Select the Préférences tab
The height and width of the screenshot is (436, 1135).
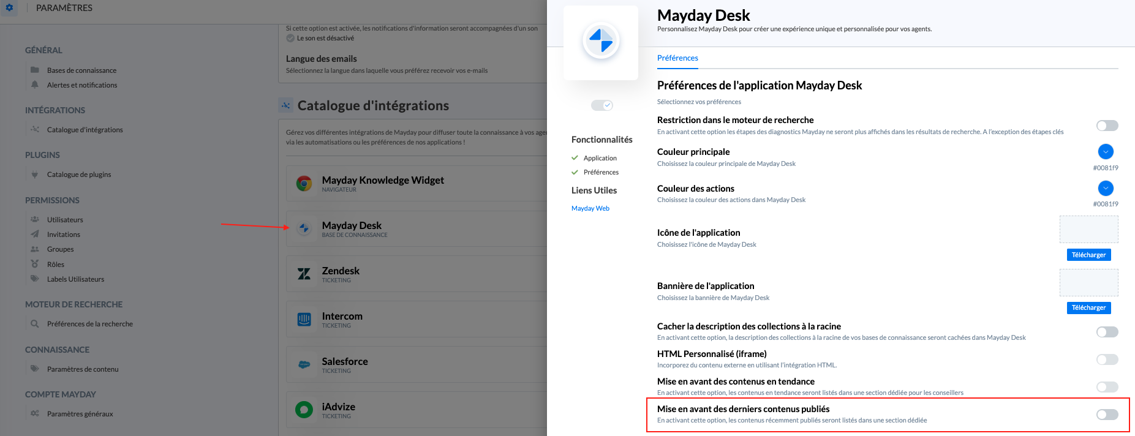coord(677,58)
